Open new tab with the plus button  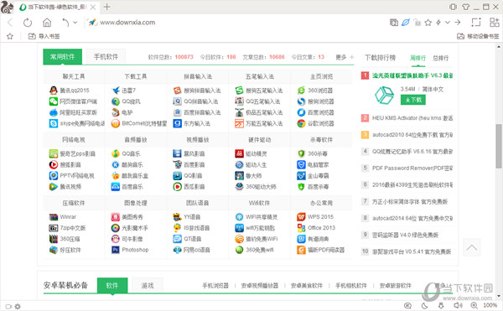point(106,7)
